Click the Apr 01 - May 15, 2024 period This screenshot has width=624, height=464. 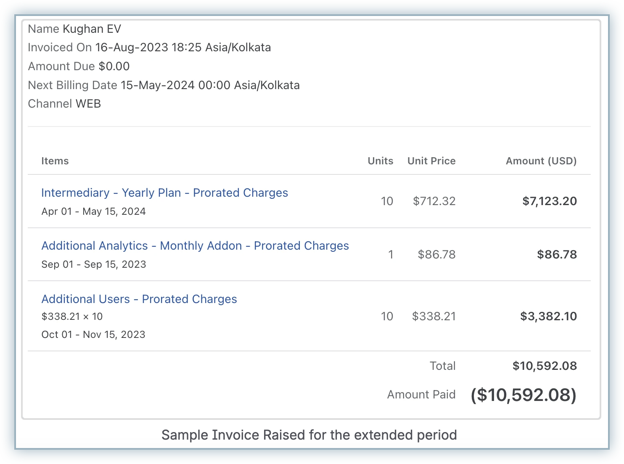click(x=93, y=211)
